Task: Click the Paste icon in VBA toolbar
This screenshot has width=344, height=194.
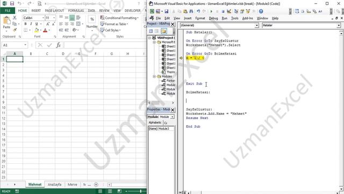Action: point(185,11)
